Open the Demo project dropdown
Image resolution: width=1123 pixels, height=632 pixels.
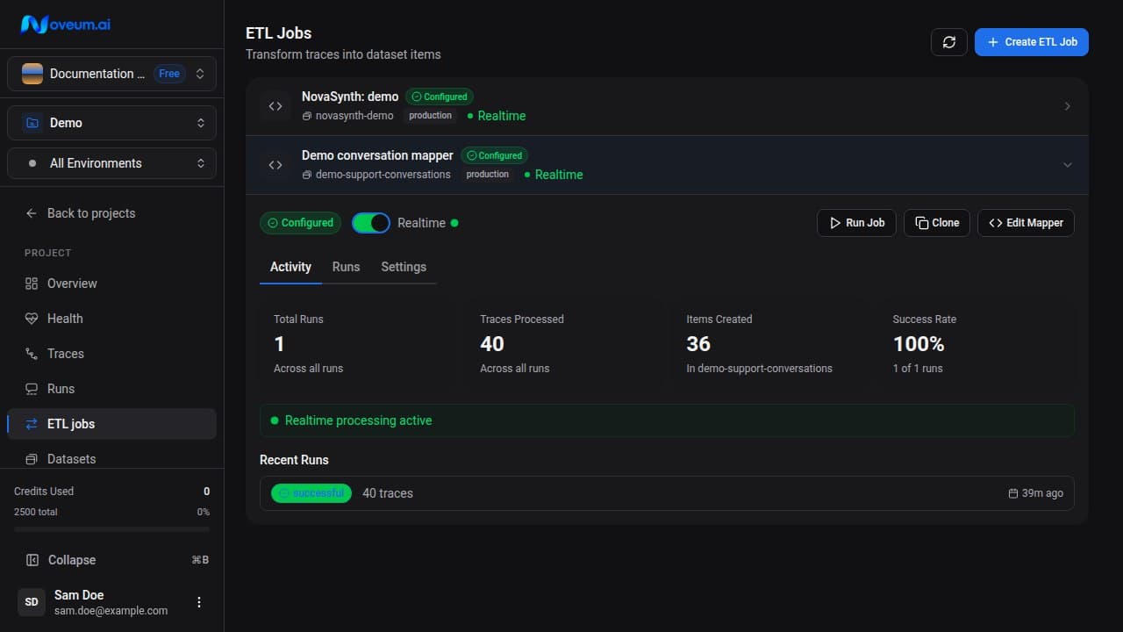[111, 123]
